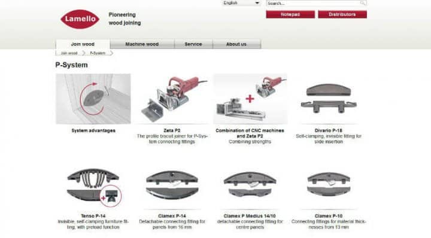The width and height of the screenshot is (431, 238).
Task: Open the Clamex P-10 fitting image
Action: point(329,184)
